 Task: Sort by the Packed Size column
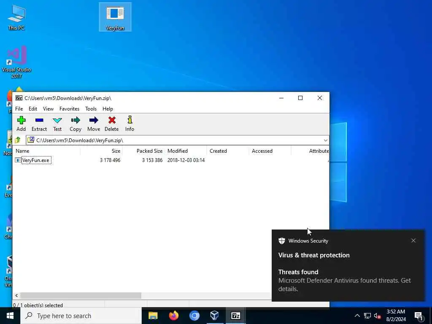point(143,151)
